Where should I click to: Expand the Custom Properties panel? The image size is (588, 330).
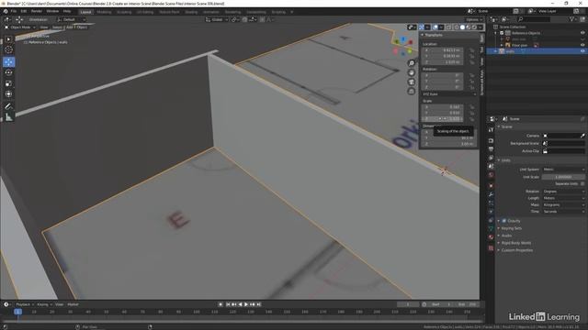(x=516, y=250)
